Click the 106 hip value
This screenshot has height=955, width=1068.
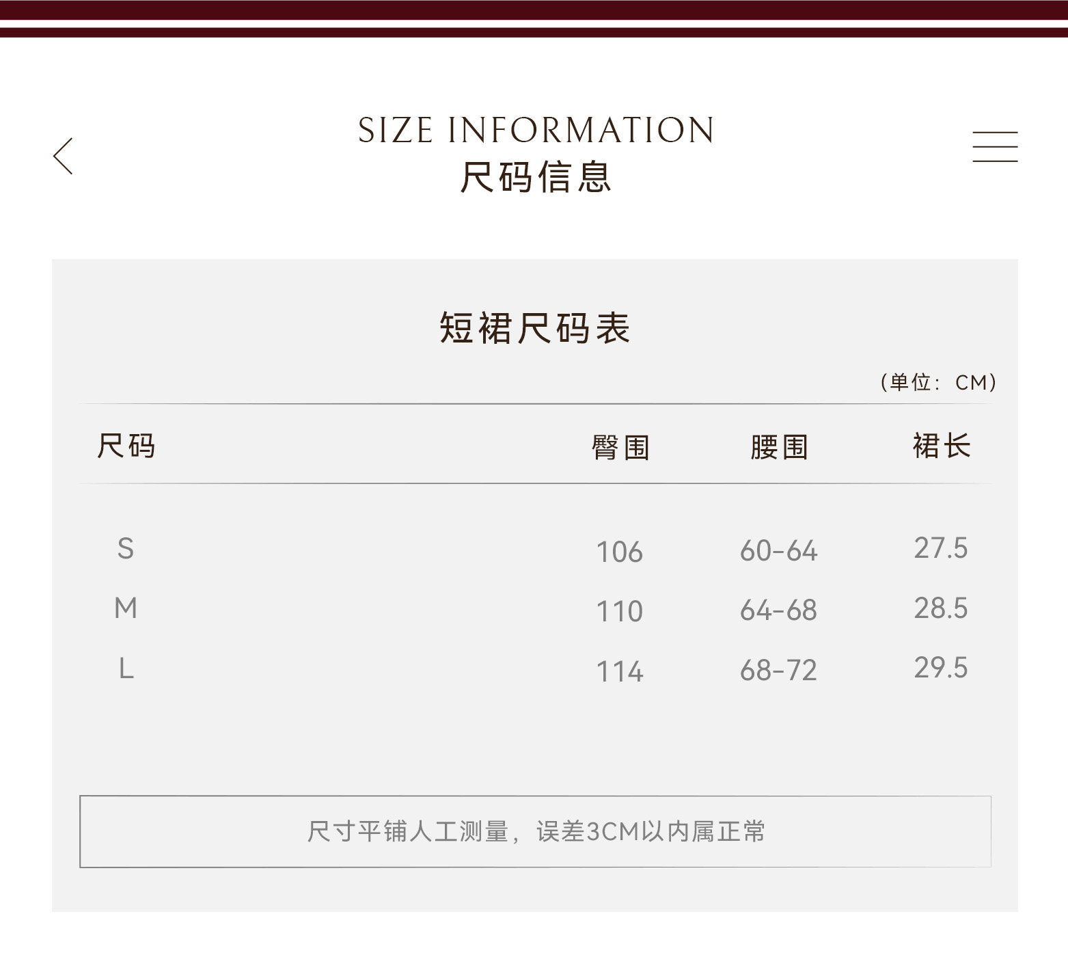(620, 552)
